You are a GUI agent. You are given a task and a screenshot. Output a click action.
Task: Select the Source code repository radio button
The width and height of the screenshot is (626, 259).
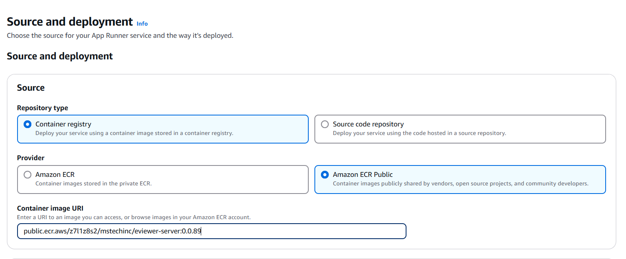[x=325, y=124]
